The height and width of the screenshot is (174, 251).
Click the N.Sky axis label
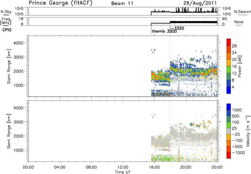pos(6,12)
